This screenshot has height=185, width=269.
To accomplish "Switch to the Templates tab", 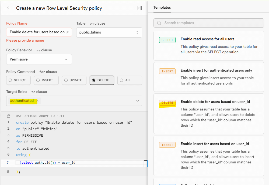I will tap(162, 8).
